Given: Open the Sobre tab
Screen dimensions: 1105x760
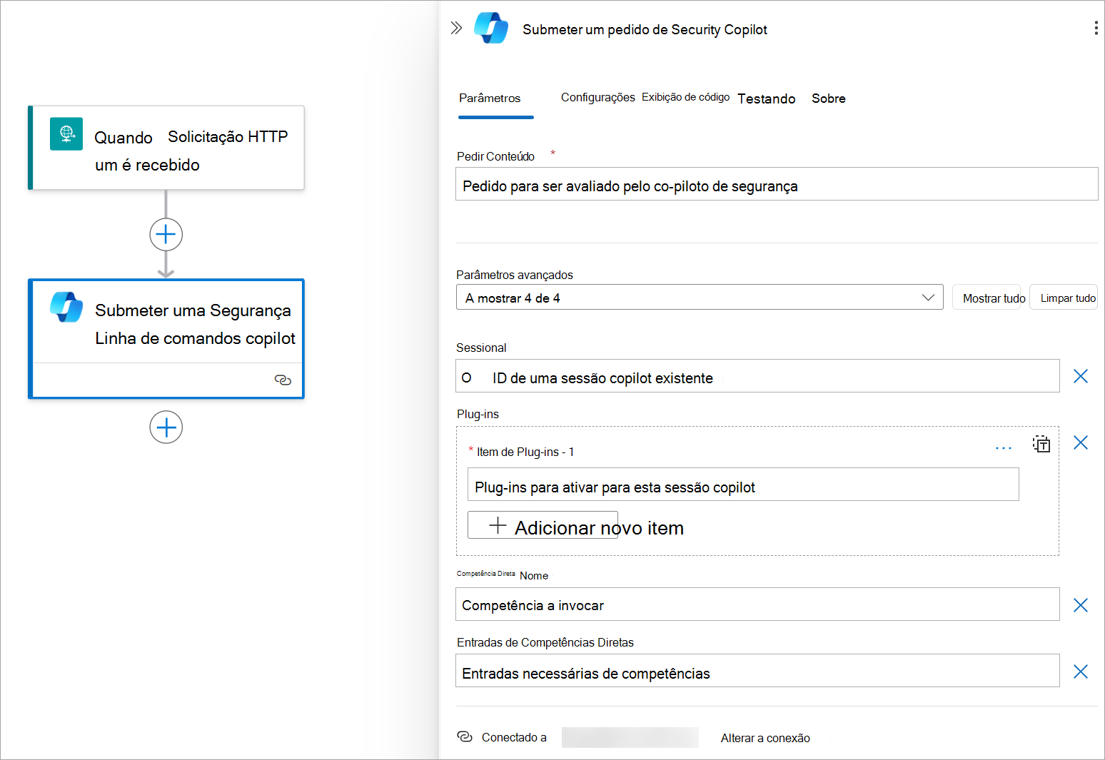Looking at the screenshot, I should click(x=829, y=98).
